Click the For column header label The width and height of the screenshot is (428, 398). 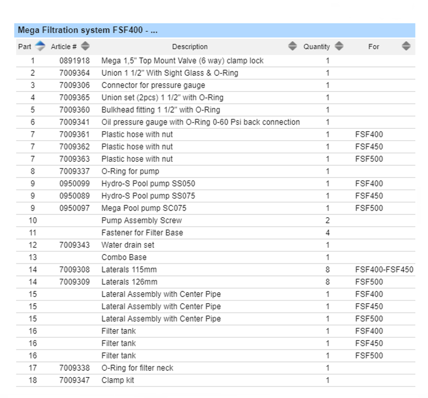[374, 47]
